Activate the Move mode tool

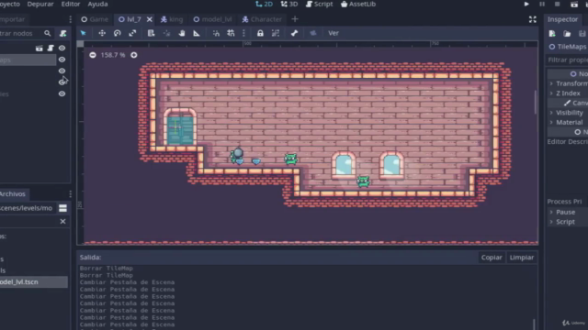(x=102, y=33)
